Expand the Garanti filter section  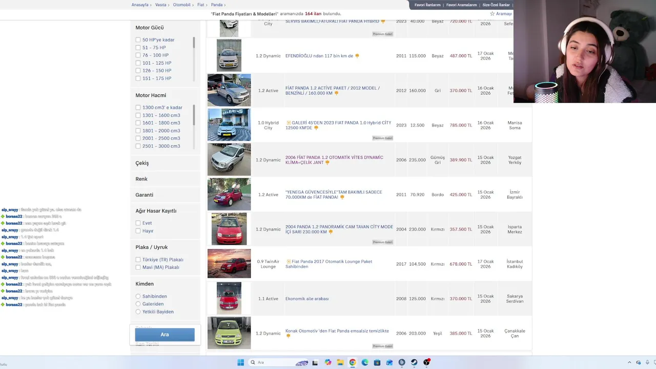coord(144,195)
